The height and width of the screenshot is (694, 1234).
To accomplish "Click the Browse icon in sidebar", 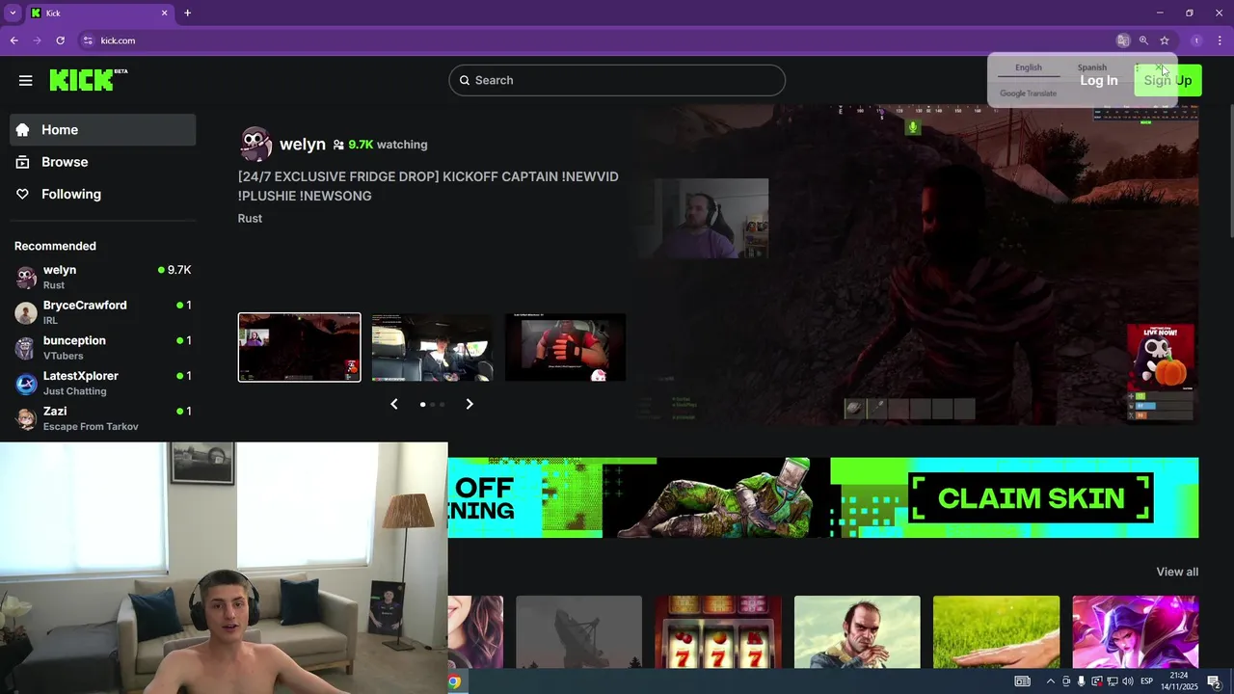I will [x=22, y=162].
